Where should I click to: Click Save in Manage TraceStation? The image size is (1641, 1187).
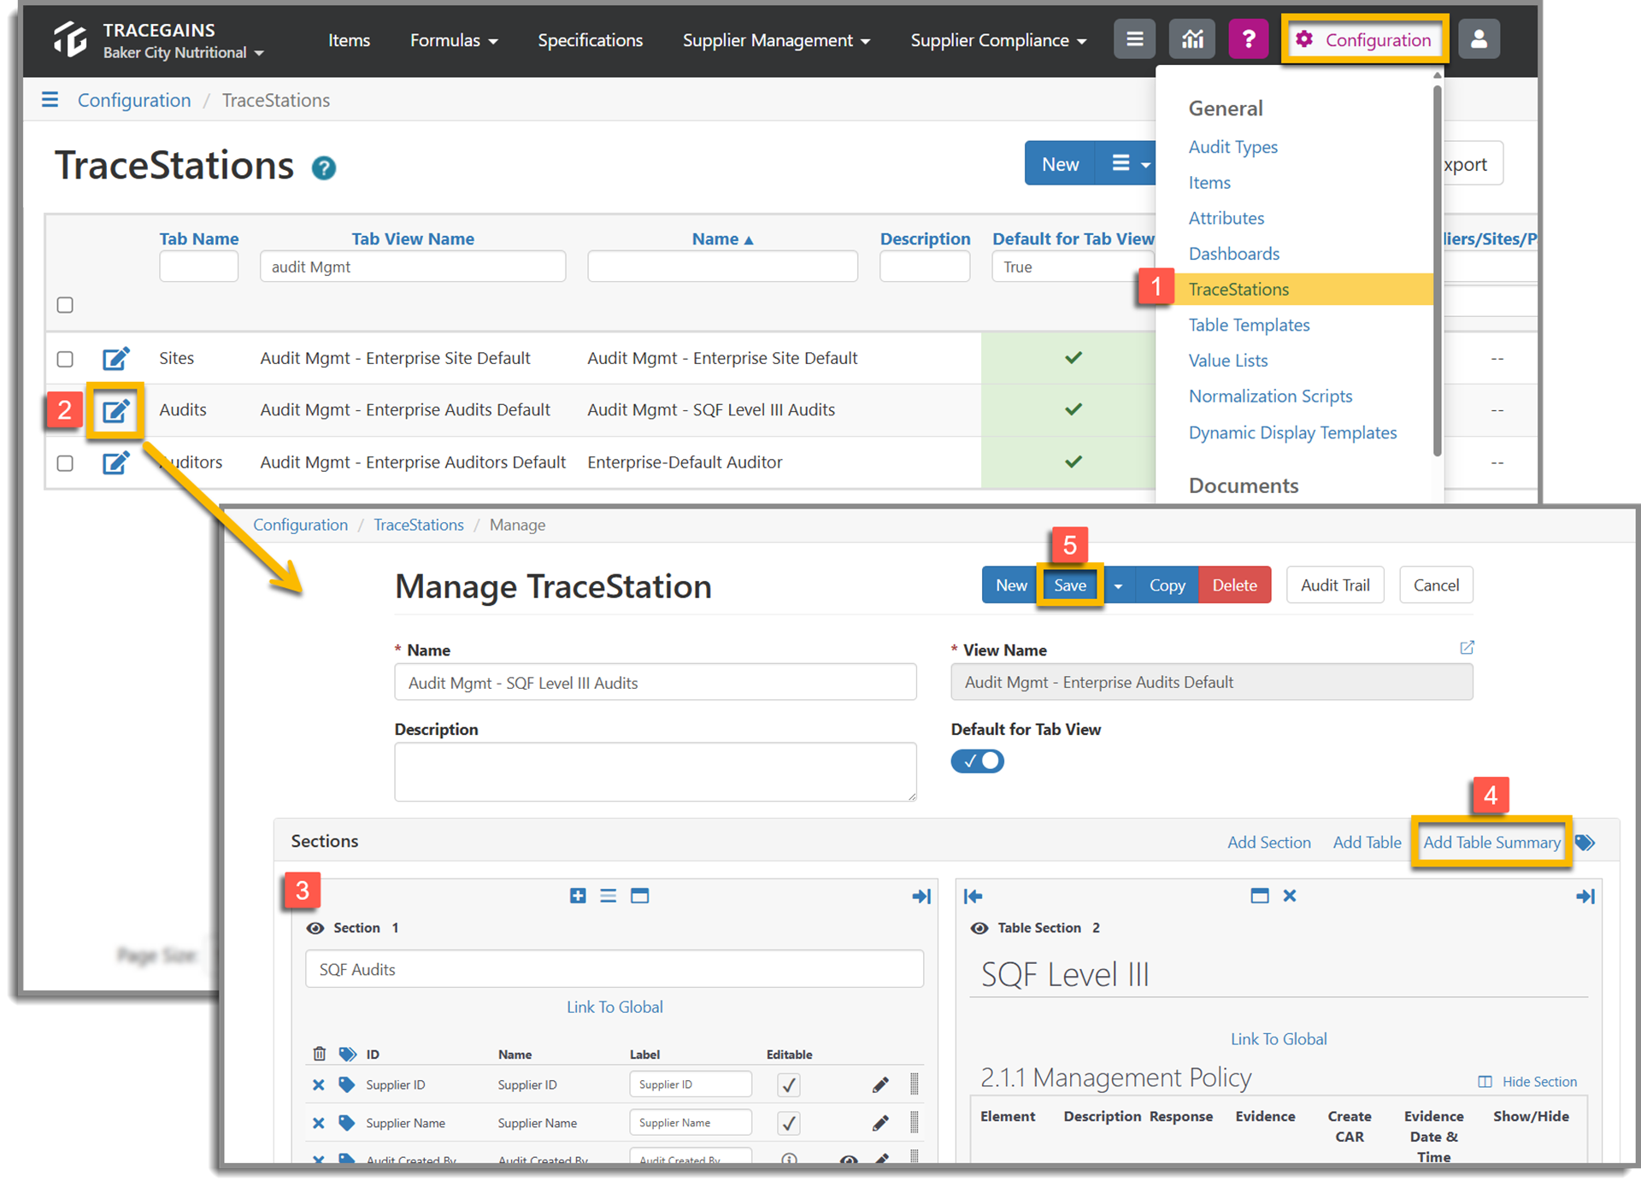click(x=1069, y=585)
